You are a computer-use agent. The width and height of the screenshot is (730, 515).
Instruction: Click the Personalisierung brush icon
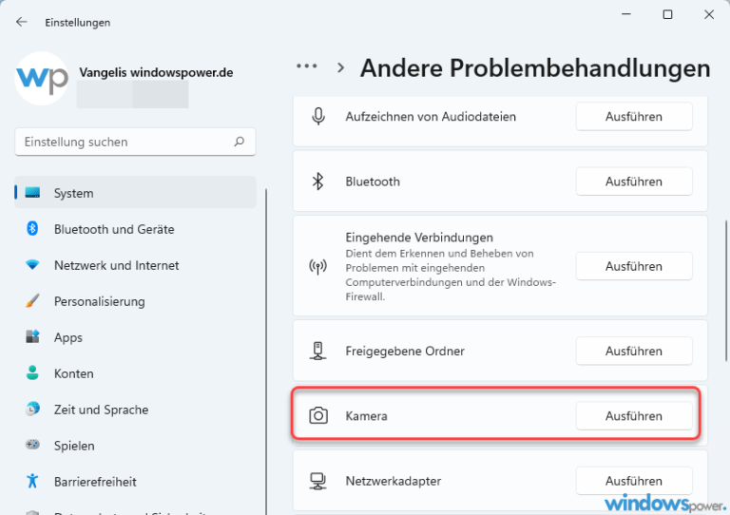(33, 301)
